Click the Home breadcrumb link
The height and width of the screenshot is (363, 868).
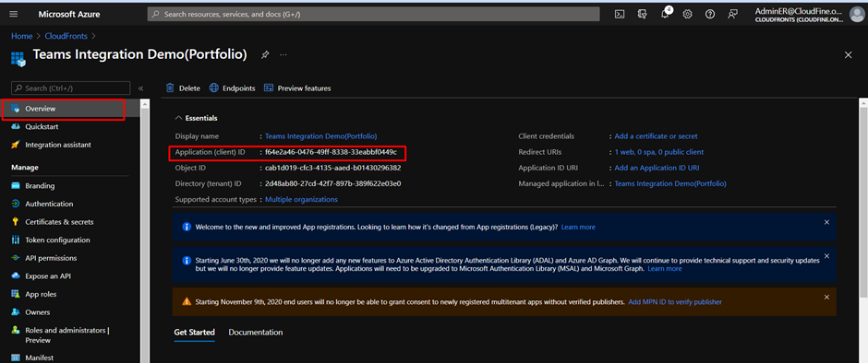tap(22, 36)
